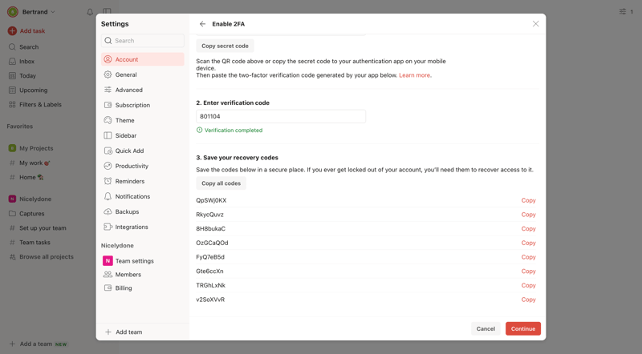The width and height of the screenshot is (642, 354).
Task: Click Browse all projects
Action: coord(47,257)
